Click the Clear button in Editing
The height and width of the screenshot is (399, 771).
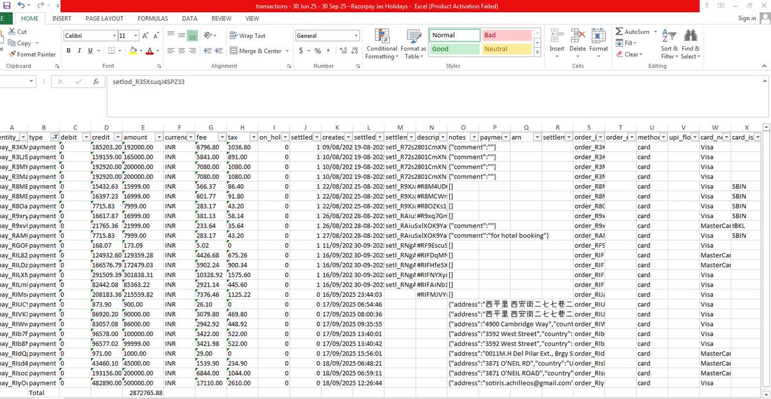coord(628,55)
